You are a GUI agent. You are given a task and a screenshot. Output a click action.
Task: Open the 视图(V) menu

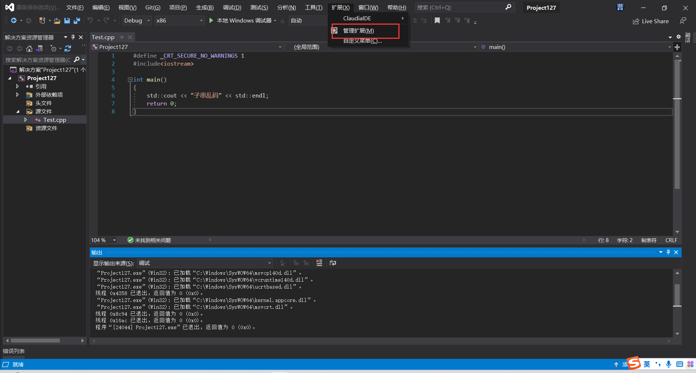(127, 8)
